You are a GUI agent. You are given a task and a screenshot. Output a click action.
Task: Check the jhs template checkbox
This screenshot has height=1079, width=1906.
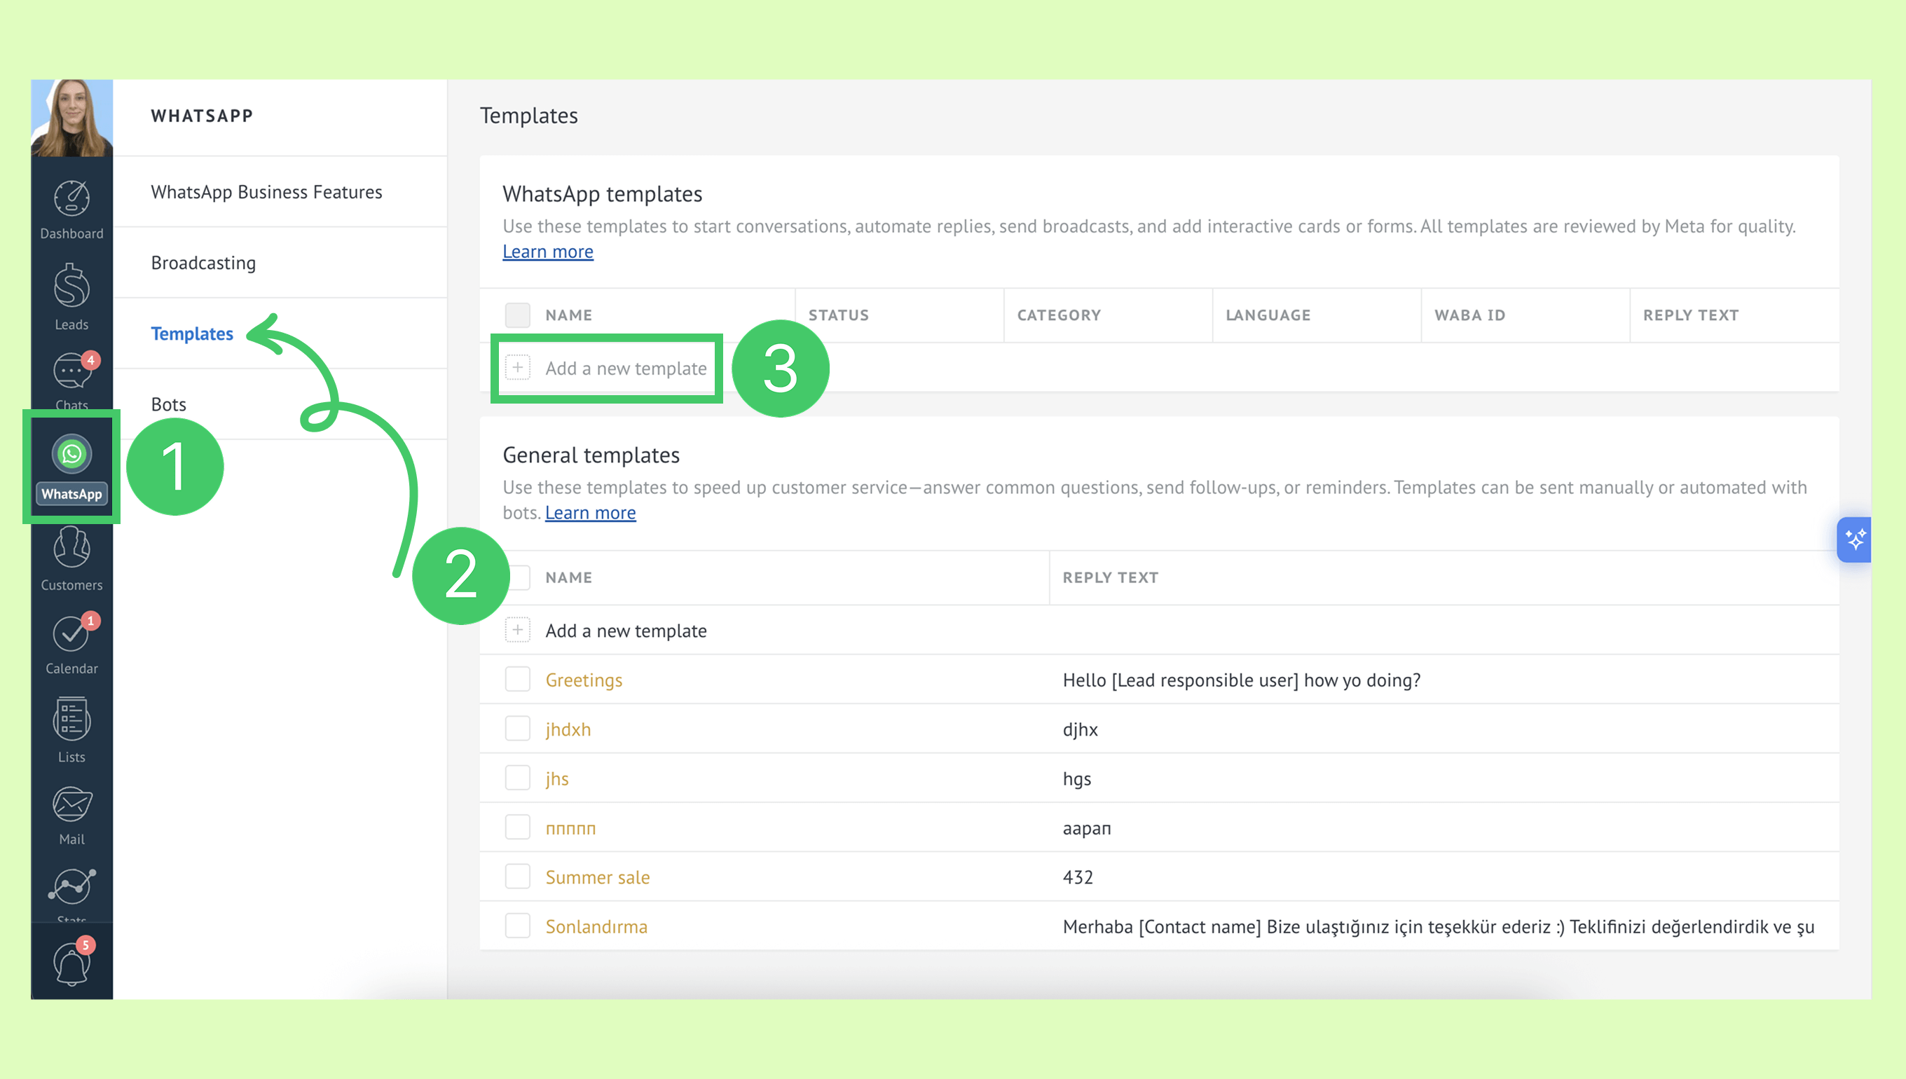coord(517,778)
